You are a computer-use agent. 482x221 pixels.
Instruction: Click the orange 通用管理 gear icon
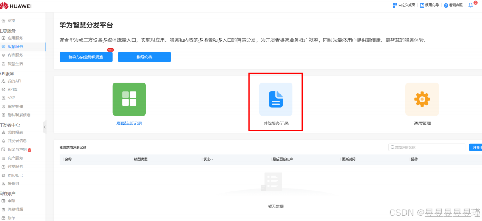pos(422,99)
